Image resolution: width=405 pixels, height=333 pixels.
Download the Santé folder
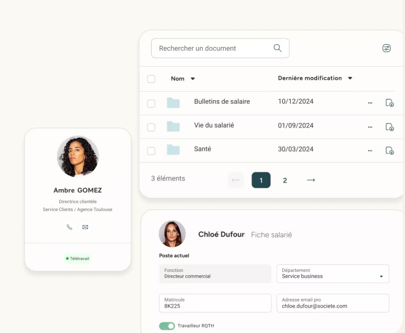tap(390, 151)
